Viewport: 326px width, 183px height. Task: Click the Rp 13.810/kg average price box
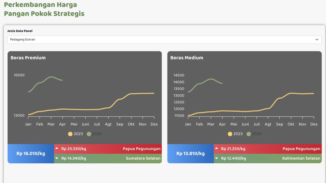190,153
